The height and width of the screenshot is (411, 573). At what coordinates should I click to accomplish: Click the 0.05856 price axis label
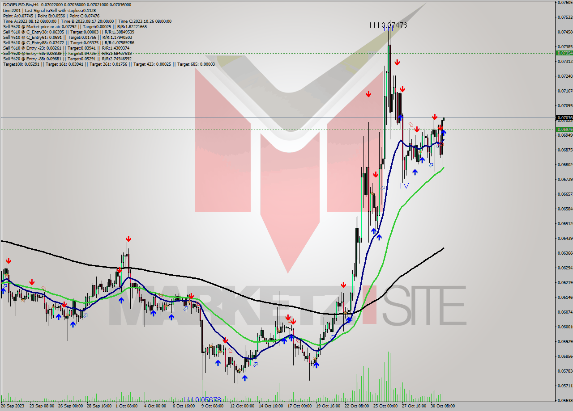click(x=565, y=356)
